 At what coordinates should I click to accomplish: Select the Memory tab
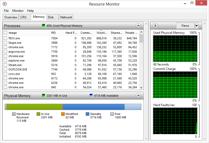[x=39, y=17]
